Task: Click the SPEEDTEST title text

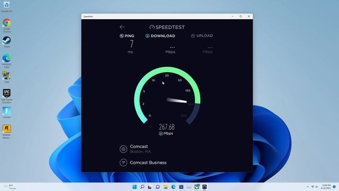Action: coord(170,27)
